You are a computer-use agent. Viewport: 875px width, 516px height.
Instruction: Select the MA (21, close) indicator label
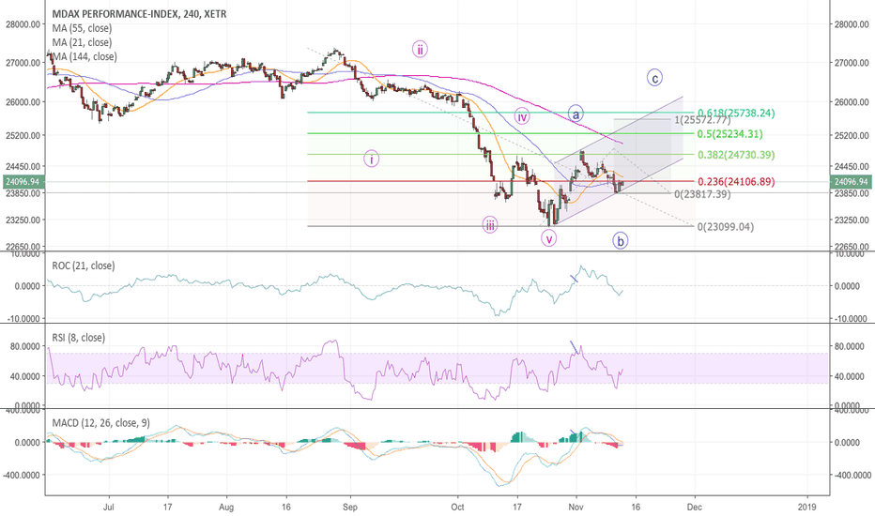coord(82,42)
